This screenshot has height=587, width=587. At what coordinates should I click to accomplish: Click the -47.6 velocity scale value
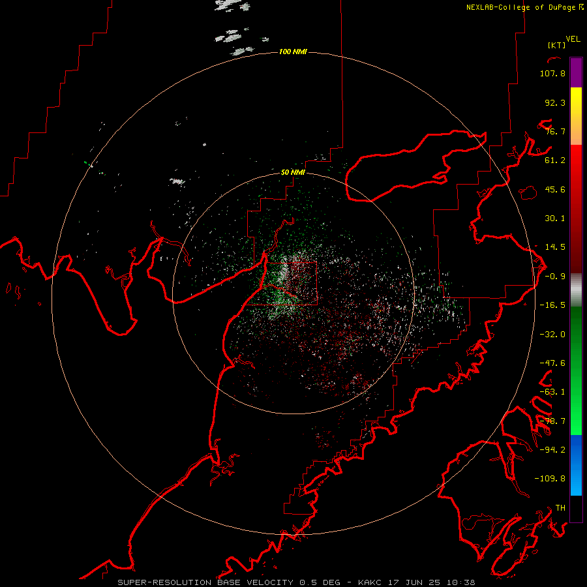(552, 363)
